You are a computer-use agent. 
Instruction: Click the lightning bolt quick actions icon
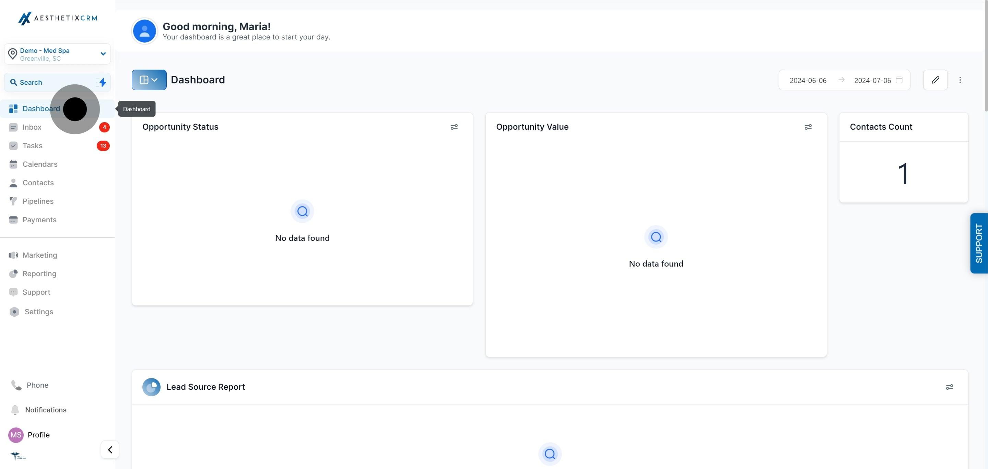pyautogui.click(x=103, y=82)
